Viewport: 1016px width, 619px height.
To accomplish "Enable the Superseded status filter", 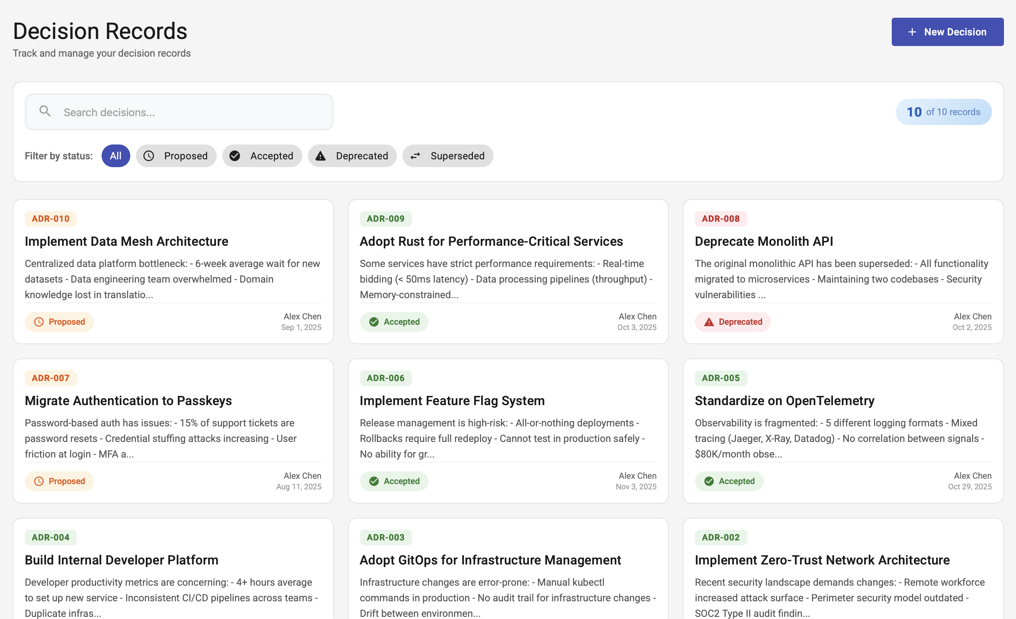I will pyautogui.click(x=448, y=155).
